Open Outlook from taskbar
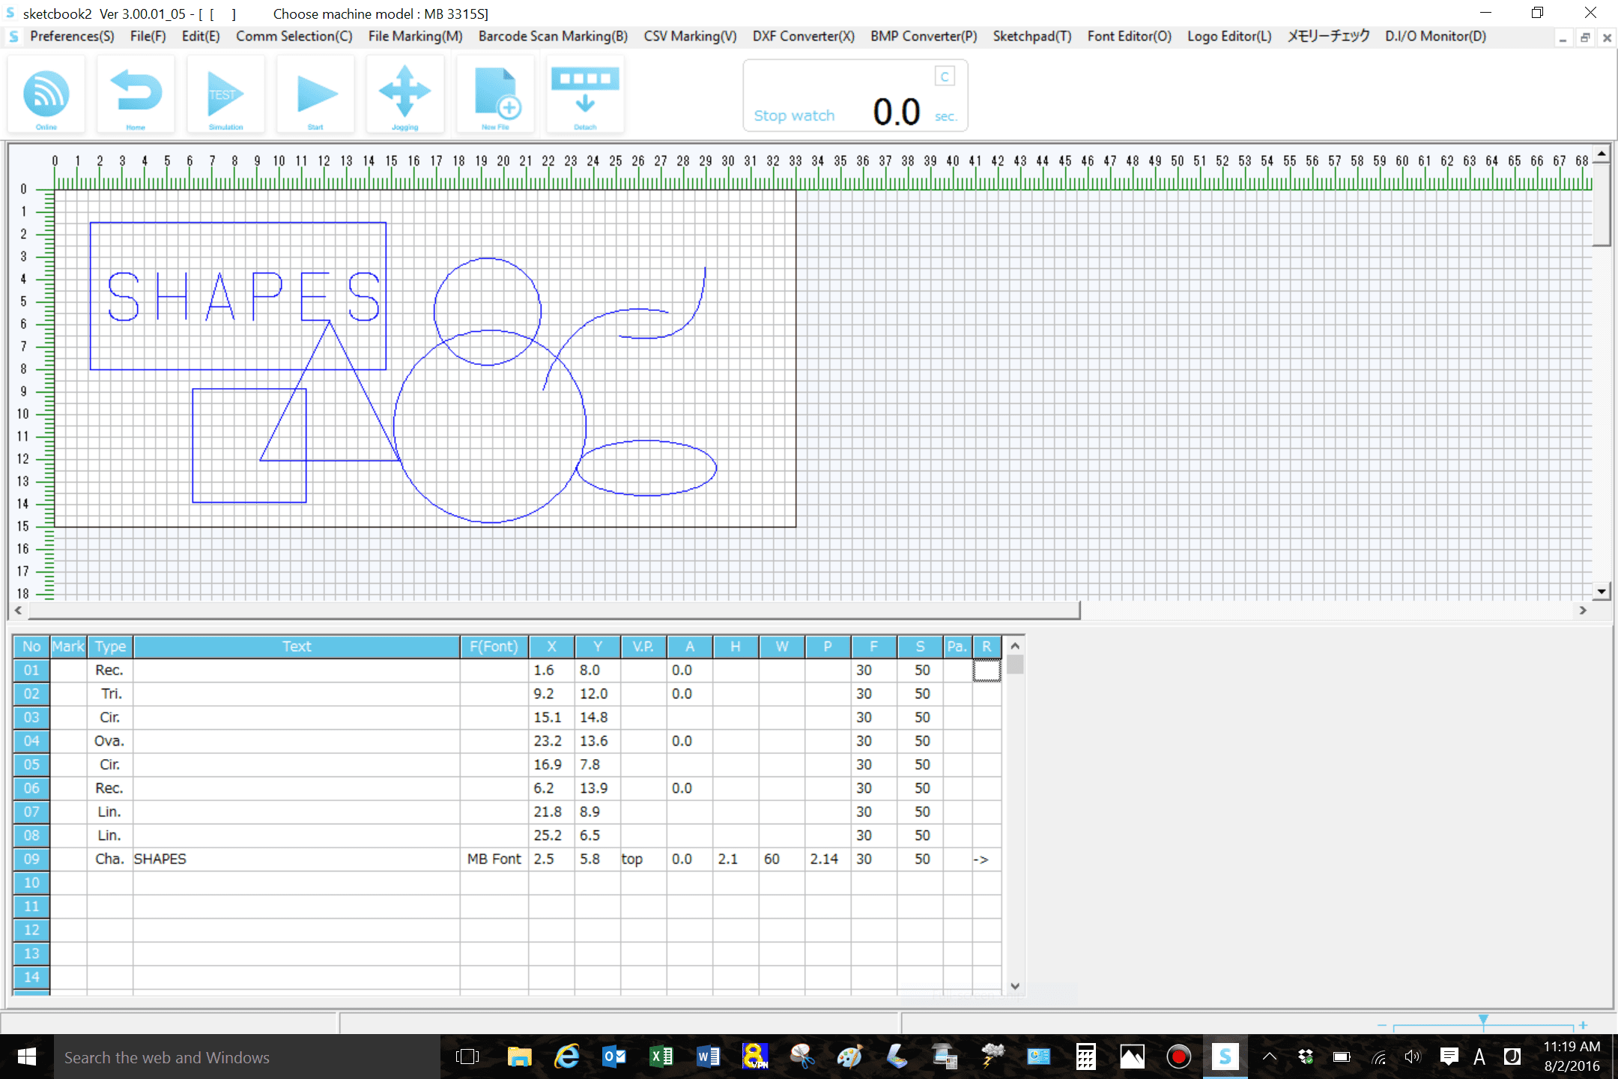1618x1079 pixels. 613,1057
